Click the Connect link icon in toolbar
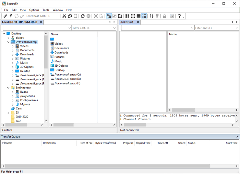Viewport: 240px width, 174px height. [5, 16]
